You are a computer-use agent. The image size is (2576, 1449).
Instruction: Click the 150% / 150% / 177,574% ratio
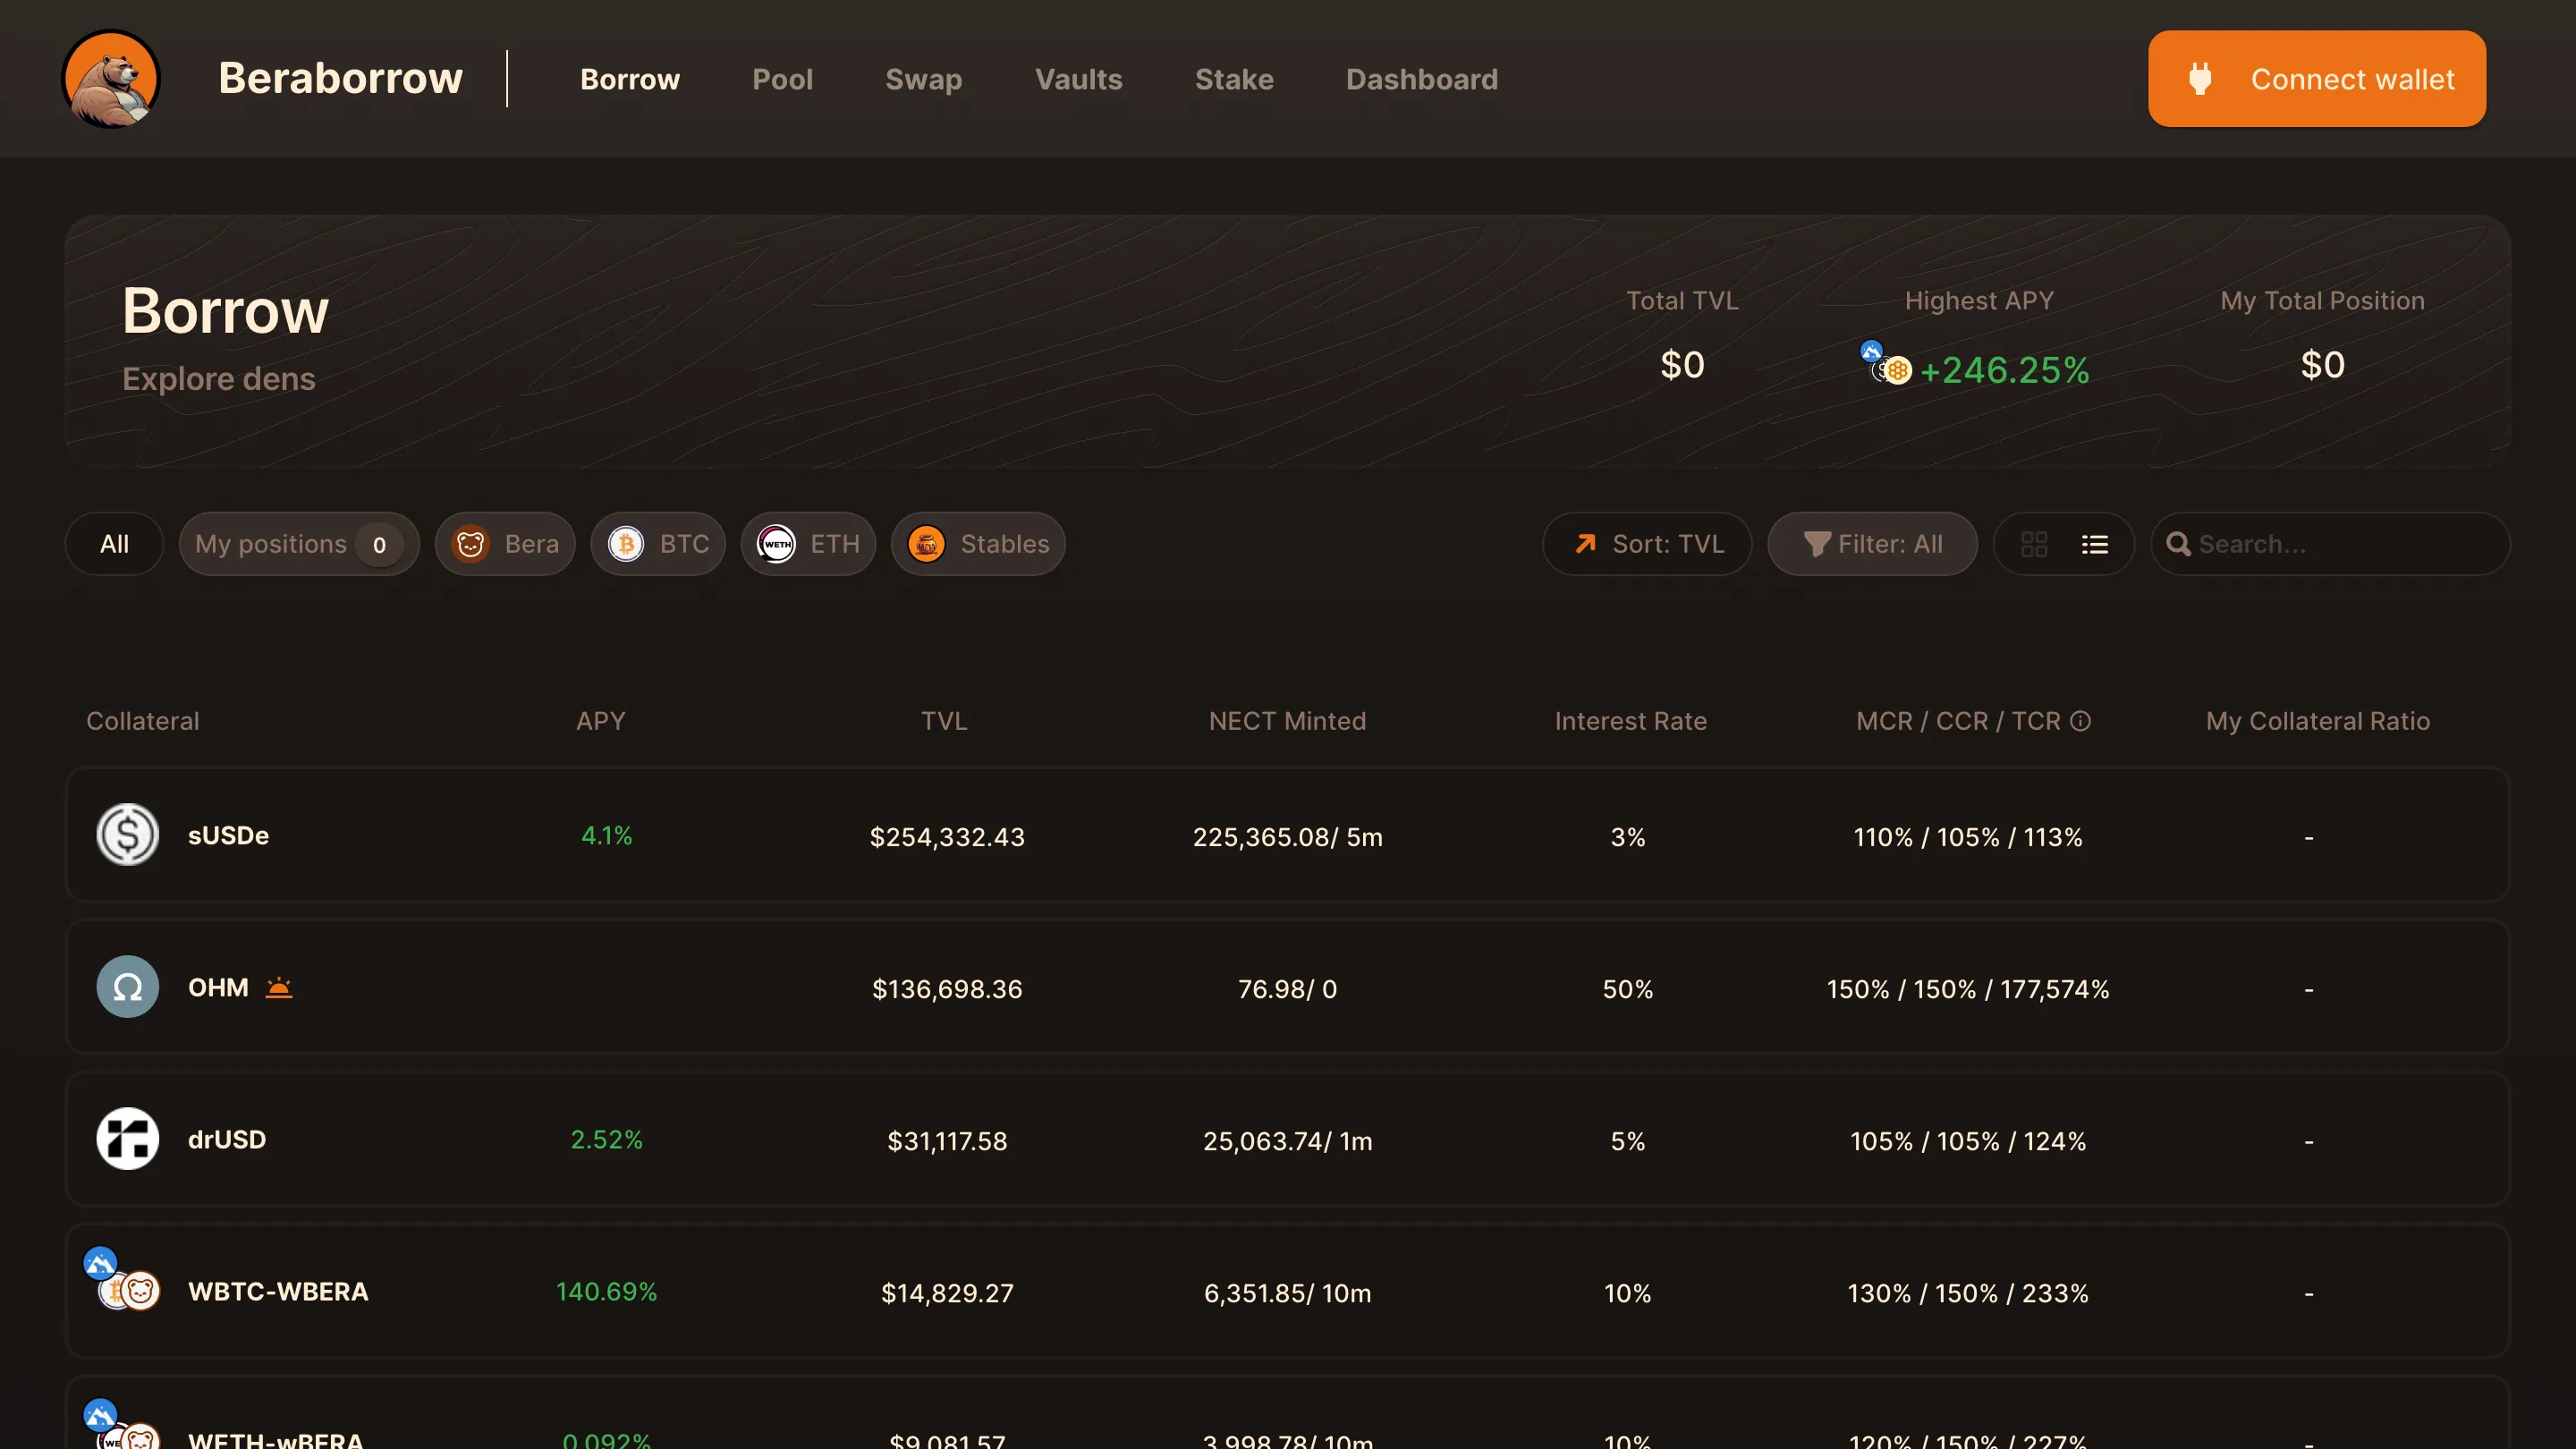(1967, 988)
